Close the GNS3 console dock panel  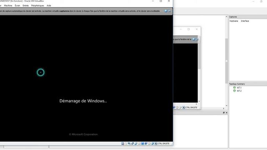pos(227,112)
